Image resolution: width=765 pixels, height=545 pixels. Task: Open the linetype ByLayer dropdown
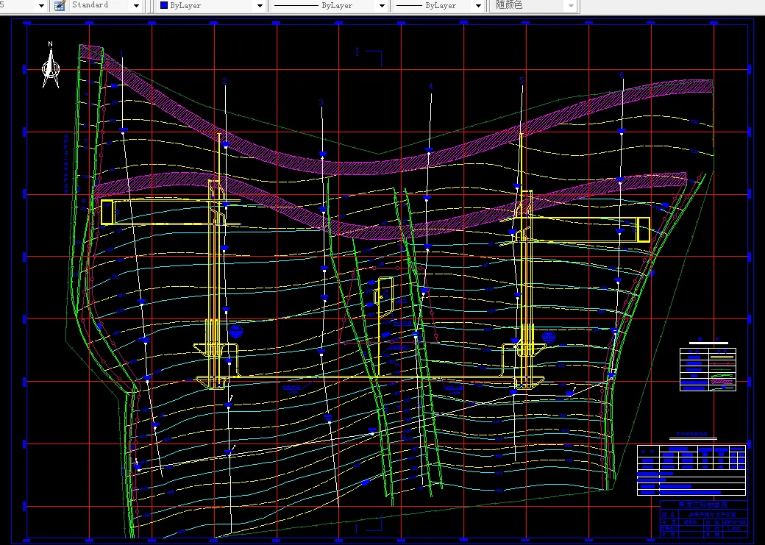(382, 6)
